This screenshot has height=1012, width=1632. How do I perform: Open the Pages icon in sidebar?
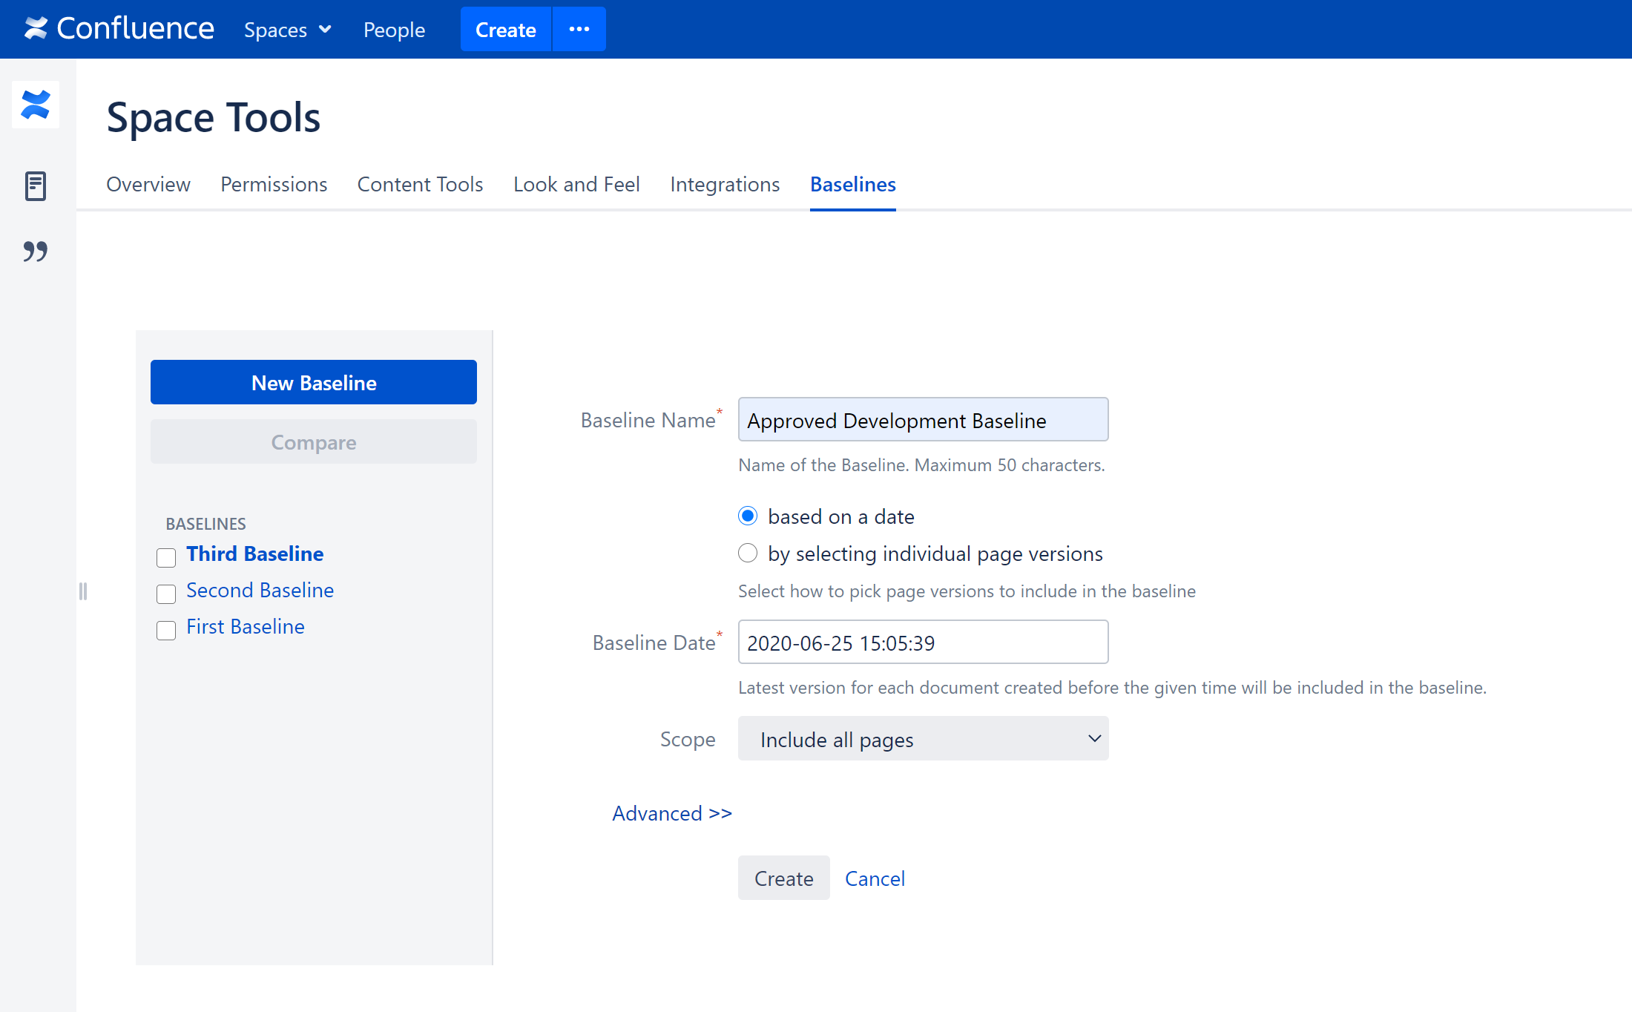(x=36, y=185)
